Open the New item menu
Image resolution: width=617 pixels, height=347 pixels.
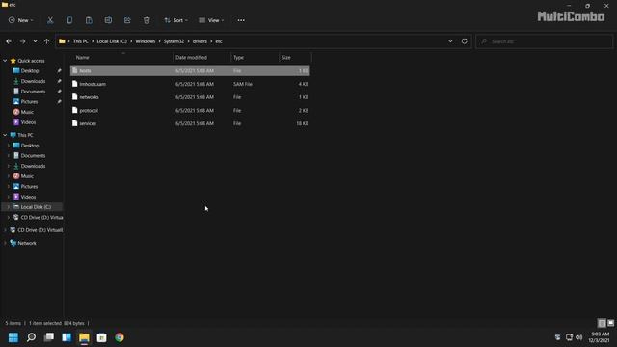(21, 20)
